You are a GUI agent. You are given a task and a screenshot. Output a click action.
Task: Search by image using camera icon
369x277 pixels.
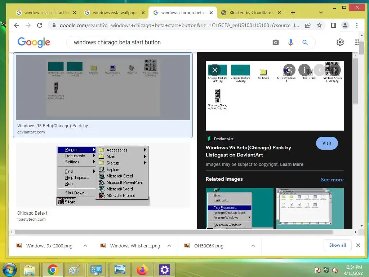(x=276, y=43)
